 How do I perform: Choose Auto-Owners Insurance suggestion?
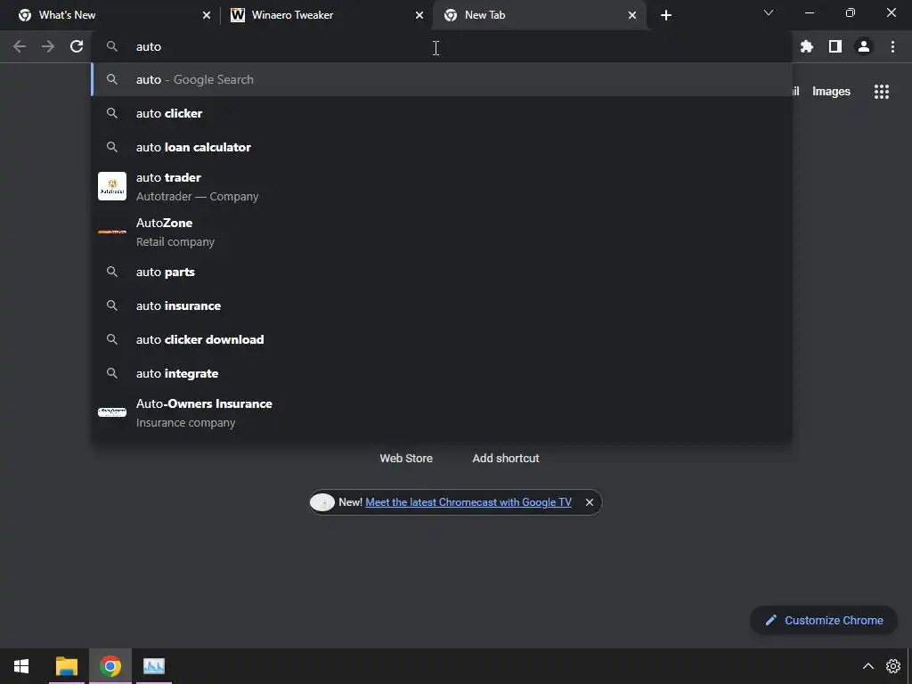coord(442,413)
